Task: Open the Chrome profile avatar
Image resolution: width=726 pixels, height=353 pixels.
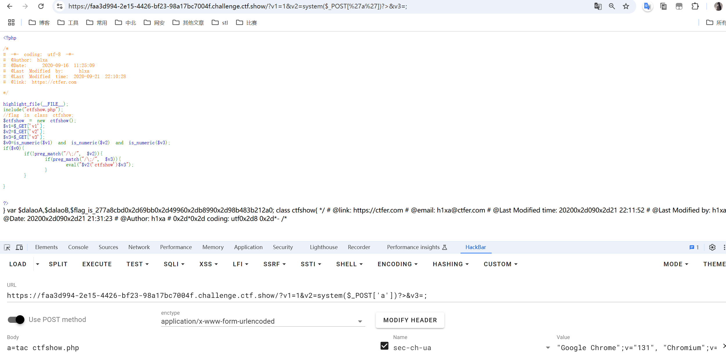Action: click(718, 6)
